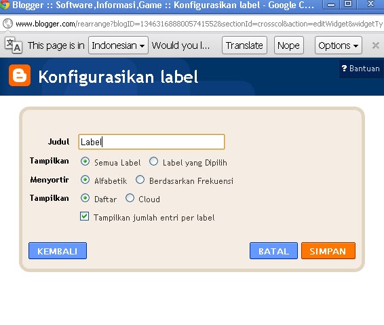Click the orange Blogger logo

pos(20,75)
